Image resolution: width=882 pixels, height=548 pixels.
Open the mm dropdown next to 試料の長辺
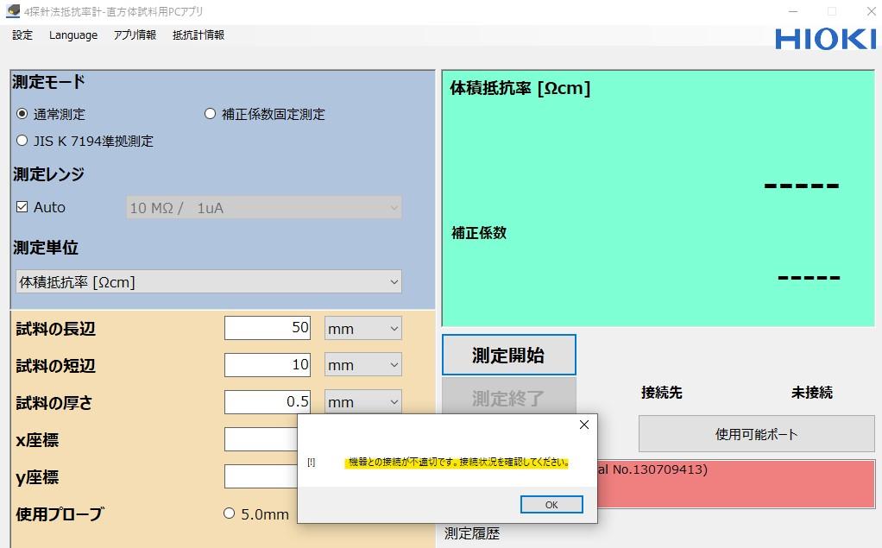point(362,328)
